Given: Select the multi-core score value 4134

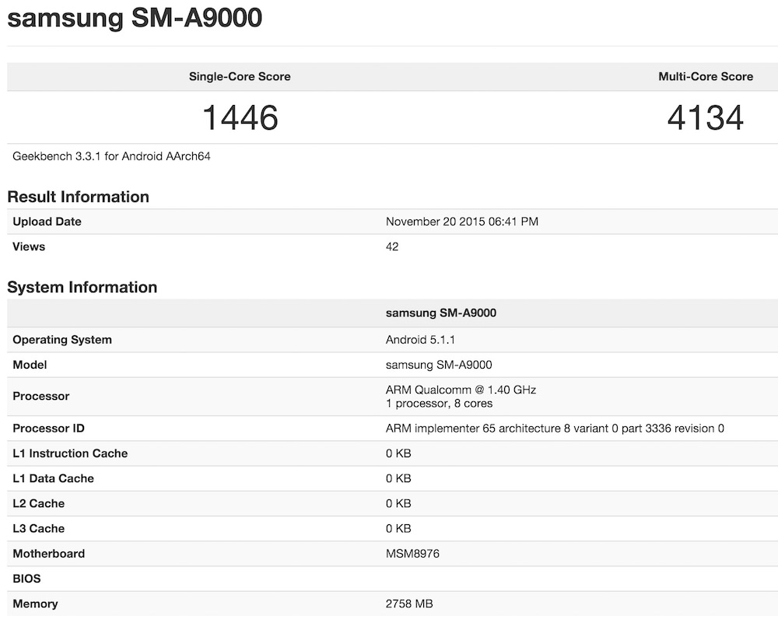Looking at the screenshot, I should point(705,117).
